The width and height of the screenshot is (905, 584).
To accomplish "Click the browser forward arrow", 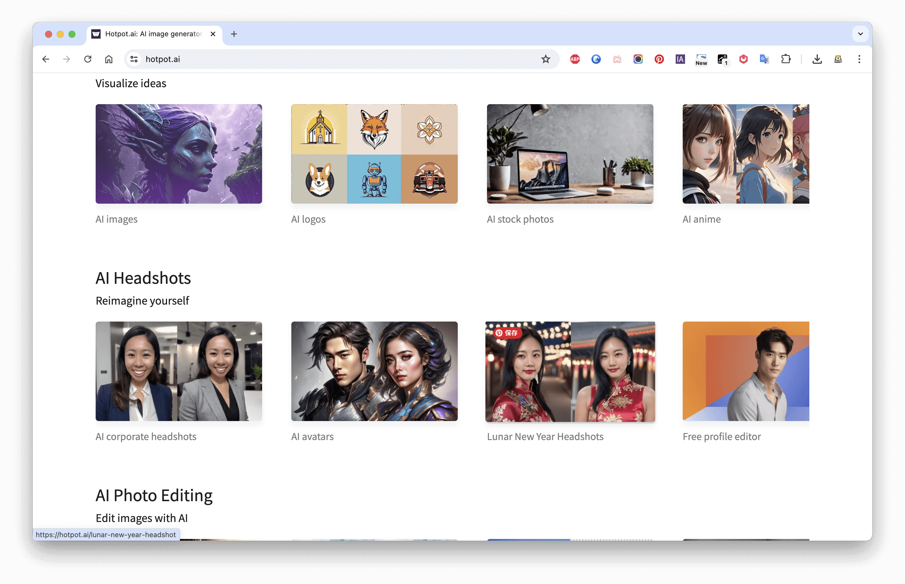I will pyautogui.click(x=66, y=59).
